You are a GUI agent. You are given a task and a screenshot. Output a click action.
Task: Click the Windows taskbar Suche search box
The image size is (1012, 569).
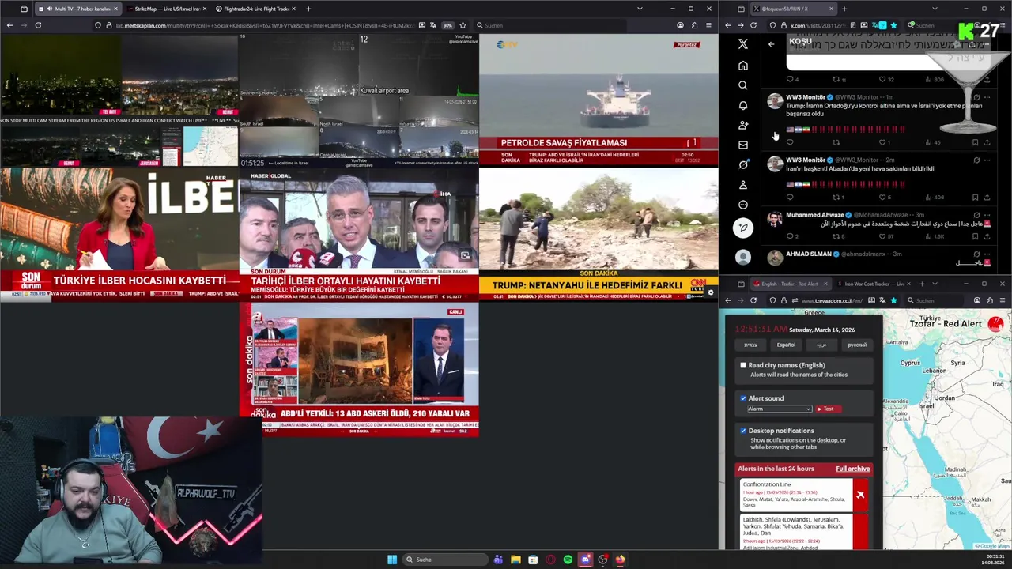(x=445, y=560)
